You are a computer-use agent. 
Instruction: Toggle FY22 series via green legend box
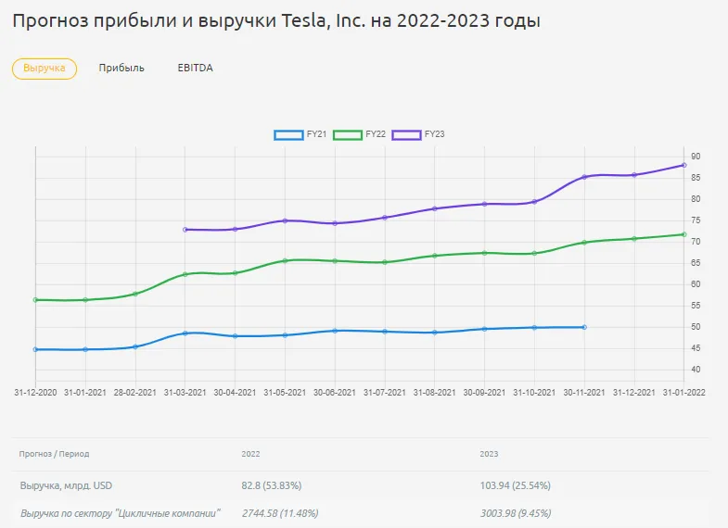tap(347, 135)
